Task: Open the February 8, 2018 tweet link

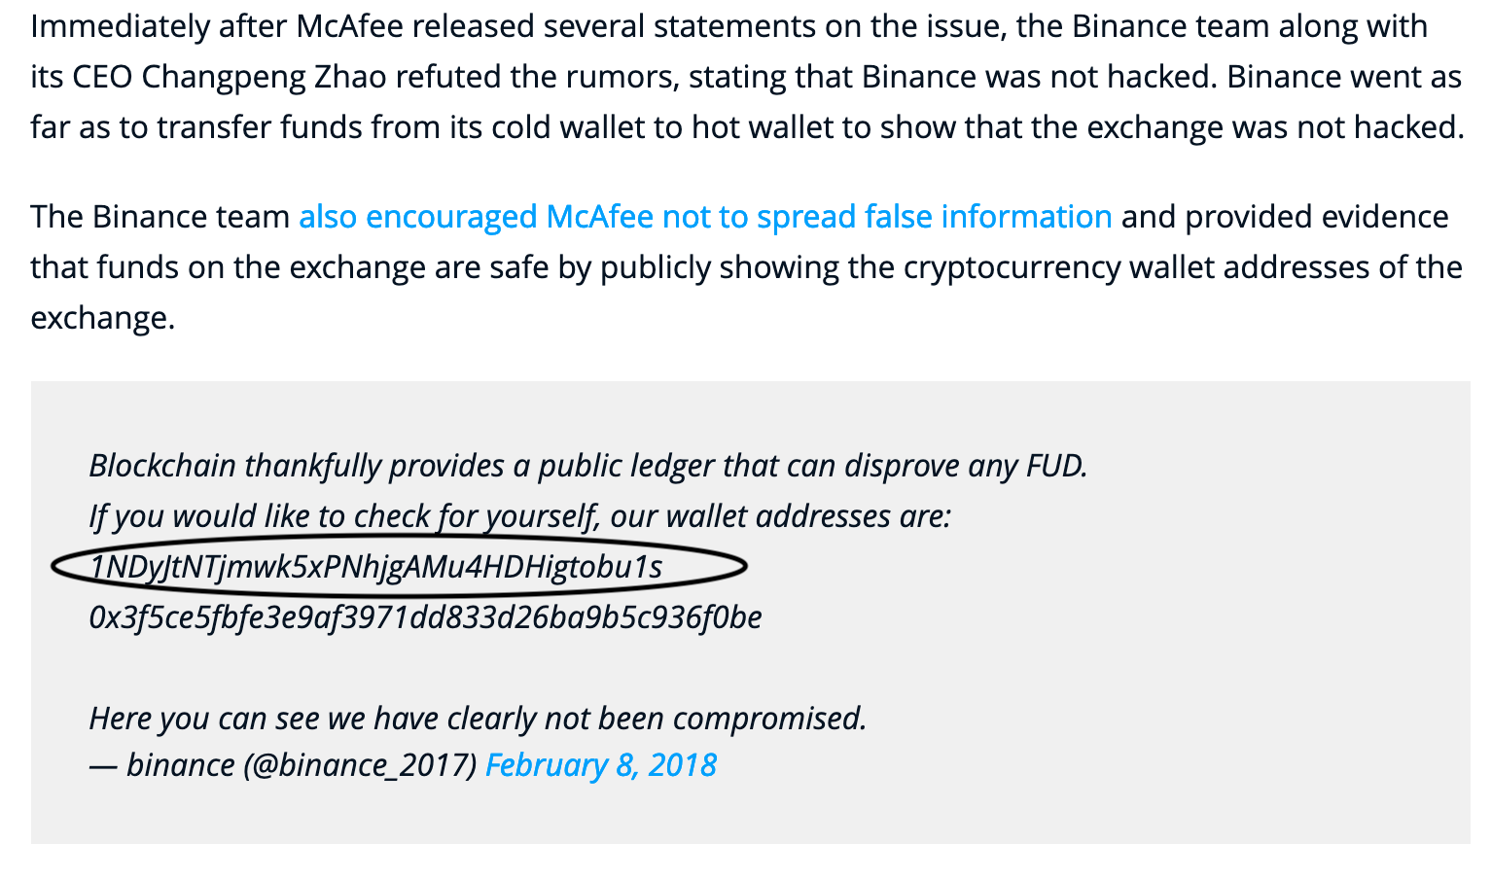Action: [x=600, y=765]
